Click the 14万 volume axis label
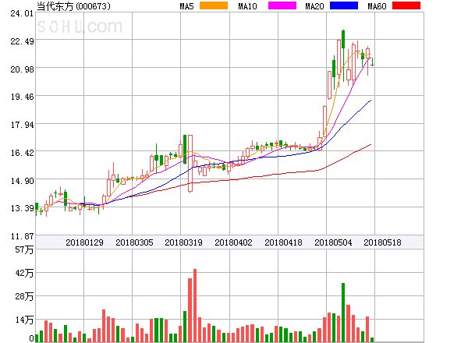 coord(24,320)
